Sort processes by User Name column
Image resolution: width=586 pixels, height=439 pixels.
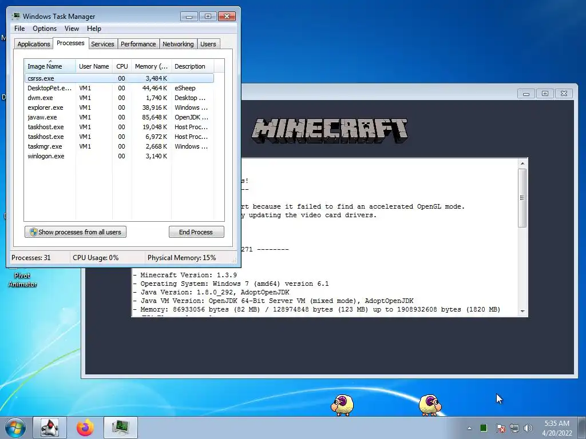(94, 66)
